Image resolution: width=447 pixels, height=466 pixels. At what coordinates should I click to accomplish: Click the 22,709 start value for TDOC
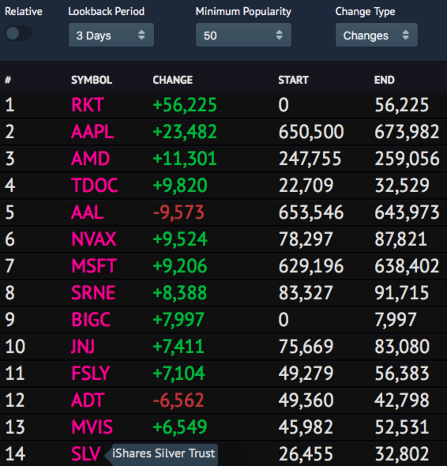coord(306,185)
